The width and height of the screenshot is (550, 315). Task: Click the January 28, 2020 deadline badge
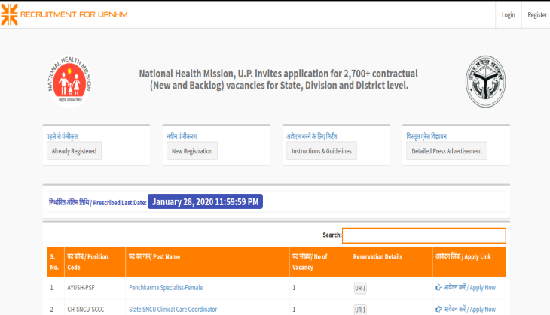[205, 201]
